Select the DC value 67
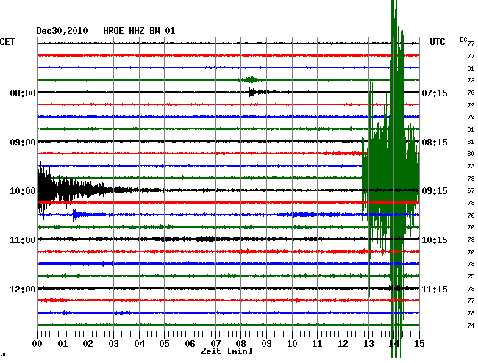 471,190
